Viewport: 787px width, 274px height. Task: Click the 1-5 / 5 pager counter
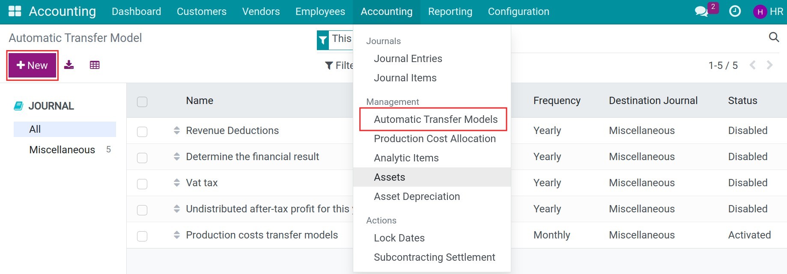(723, 66)
